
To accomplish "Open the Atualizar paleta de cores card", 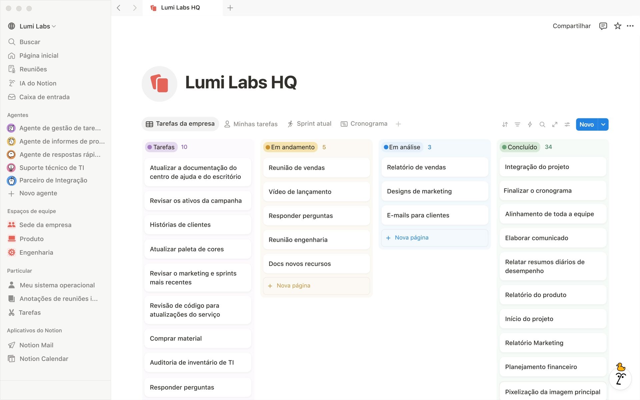I will coord(198,249).
